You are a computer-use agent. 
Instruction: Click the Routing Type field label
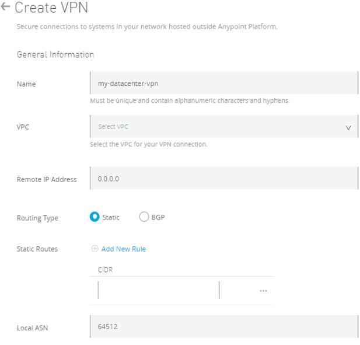(x=37, y=218)
